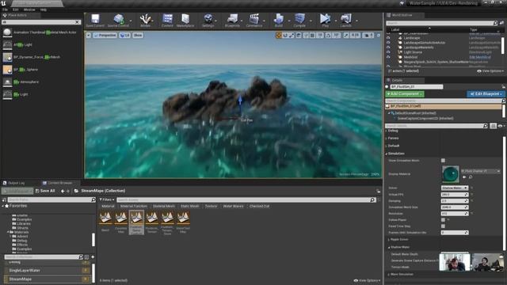The height and width of the screenshot is (285, 507).
Task: Toggle visibility eye for LandscapeGizmoActiveActor
Action: coord(388,42)
